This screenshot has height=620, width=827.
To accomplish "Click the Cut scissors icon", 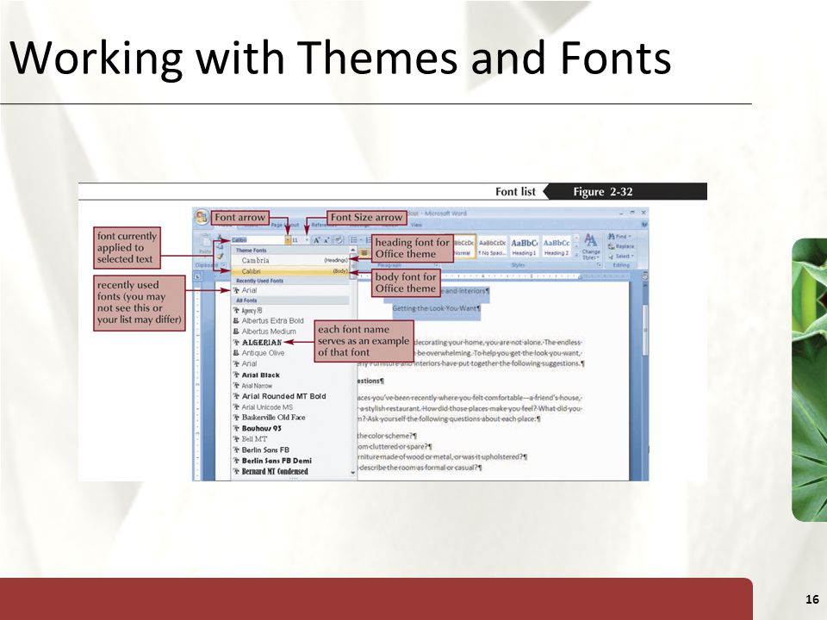I will [x=220, y=239].
